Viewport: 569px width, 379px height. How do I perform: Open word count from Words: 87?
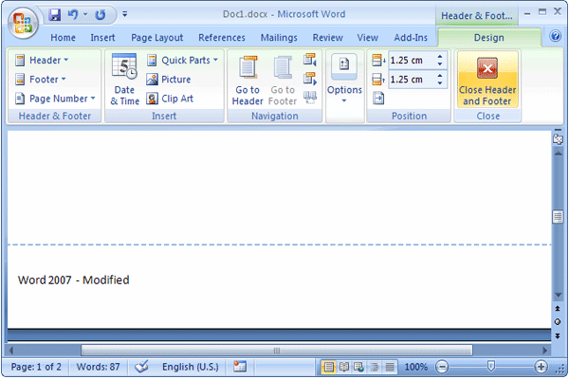[x=98, y=367]
